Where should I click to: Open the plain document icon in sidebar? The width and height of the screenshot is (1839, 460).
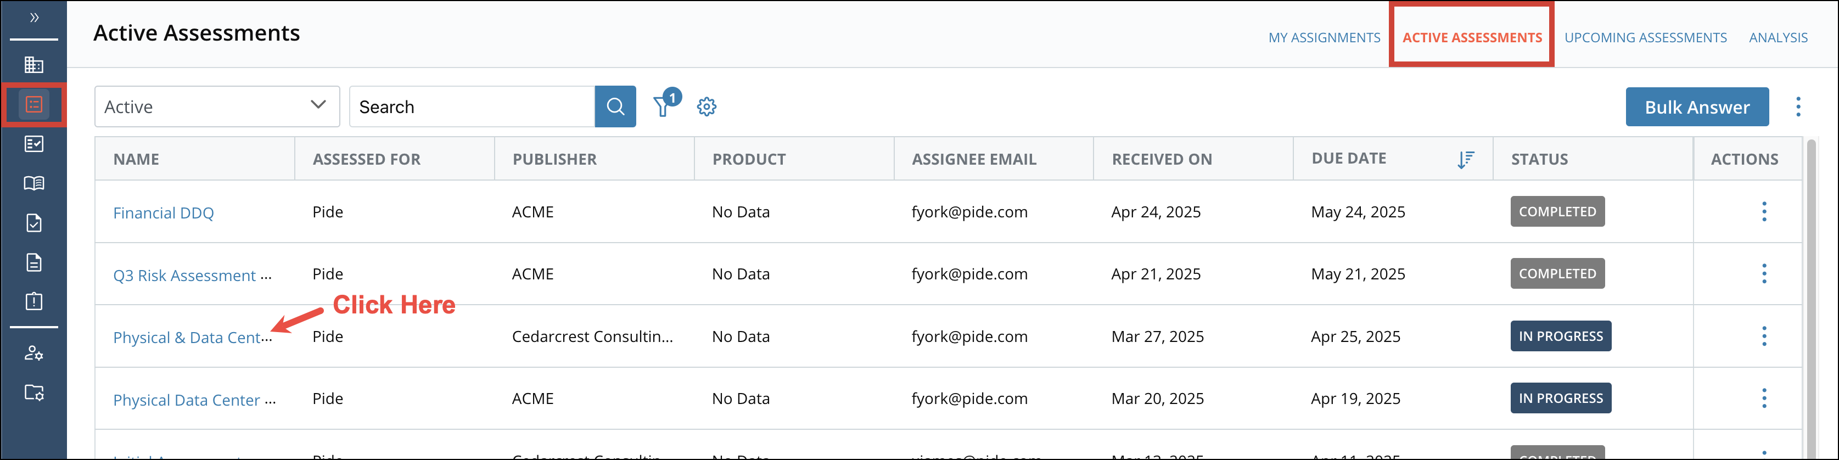click(33, 262)
